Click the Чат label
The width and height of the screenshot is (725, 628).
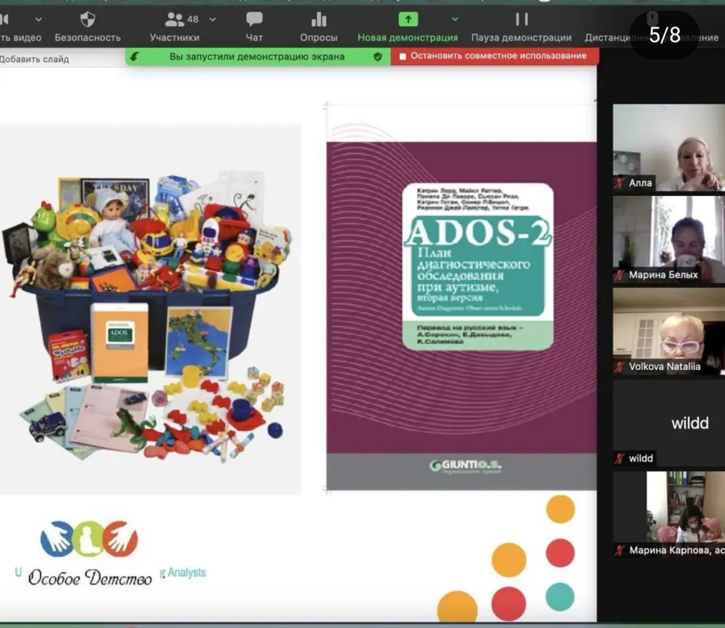254,38
